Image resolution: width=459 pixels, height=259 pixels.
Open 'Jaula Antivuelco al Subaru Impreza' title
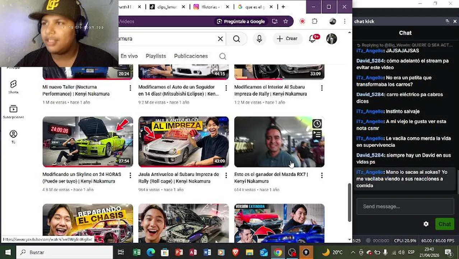(x=178, y=178)
